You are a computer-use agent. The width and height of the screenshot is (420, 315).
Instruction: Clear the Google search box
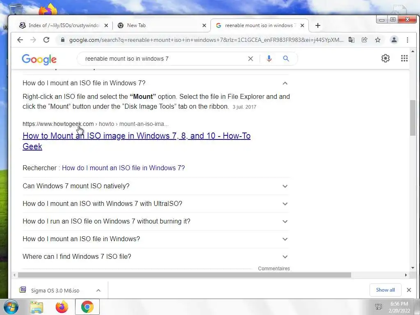click(251, 59)
